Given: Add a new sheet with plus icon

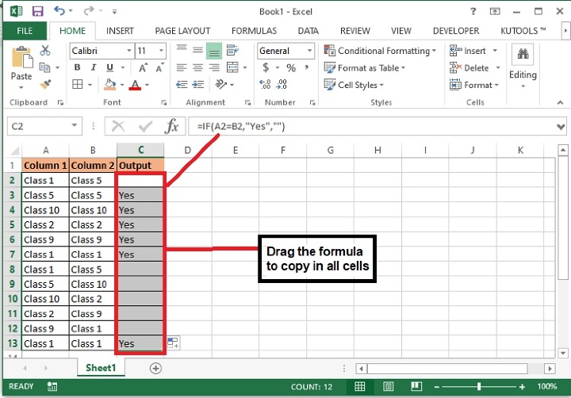Looking at the screenshot, I should pyautogui.click(x=155, y=368).
